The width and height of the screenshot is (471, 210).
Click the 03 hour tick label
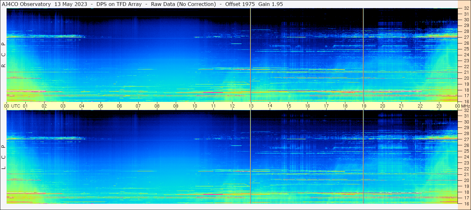63,106
